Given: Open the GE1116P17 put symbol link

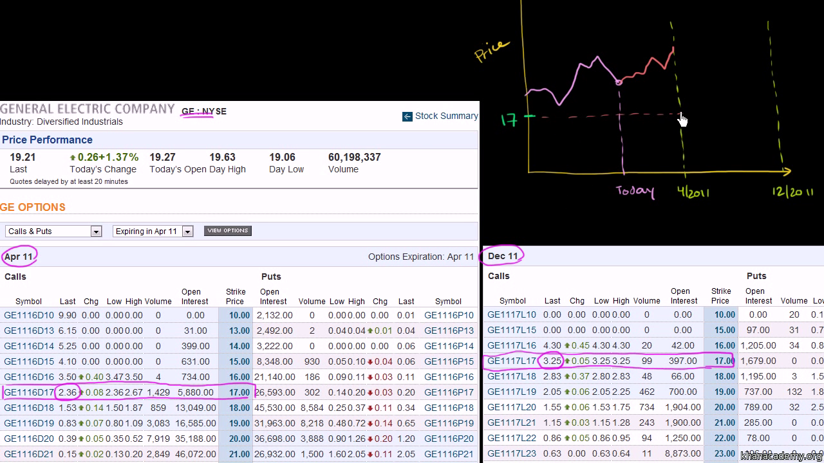Looking at the screenshot, I should tap(449, 392).
